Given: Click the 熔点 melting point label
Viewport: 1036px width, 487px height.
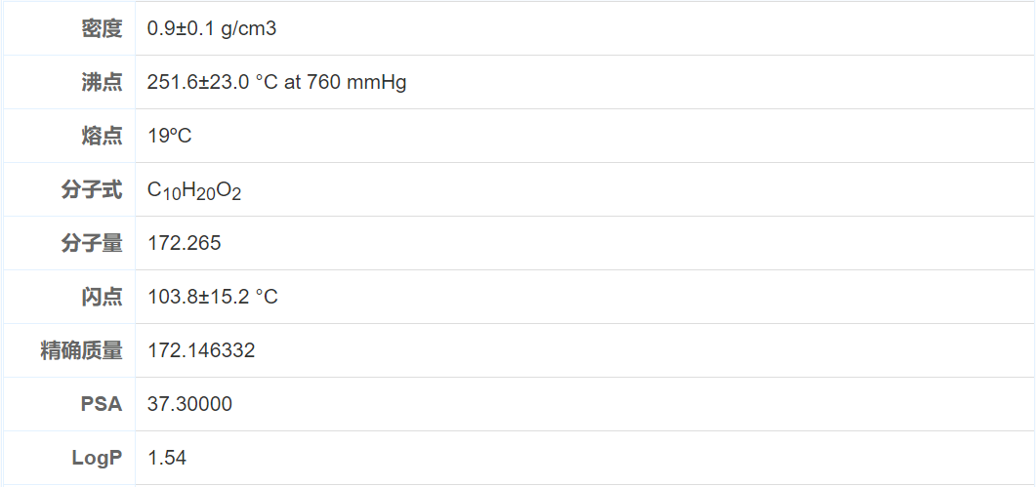Looking at the screenshot, I should click(x=102, y=136).
